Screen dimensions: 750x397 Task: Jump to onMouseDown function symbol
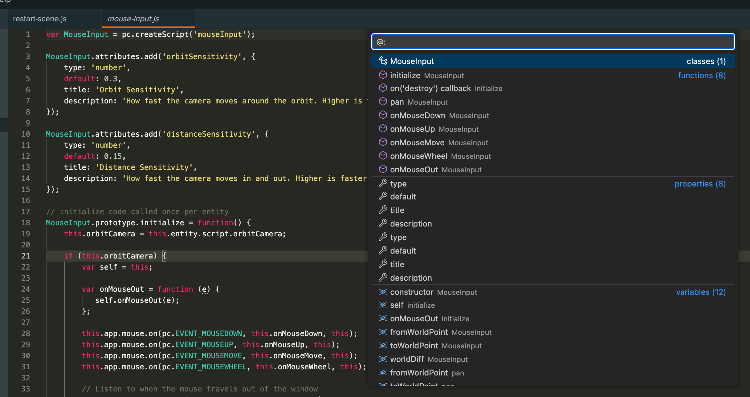point(418,115)
